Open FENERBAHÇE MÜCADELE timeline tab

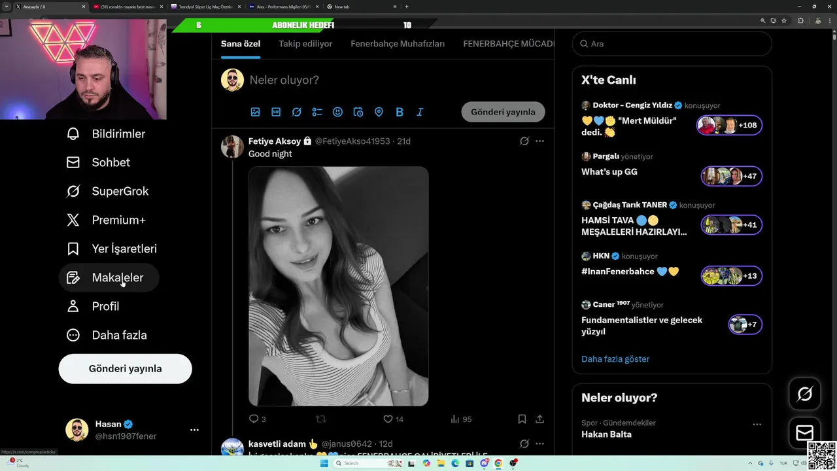pyautogui.click(x=508, y=44)
